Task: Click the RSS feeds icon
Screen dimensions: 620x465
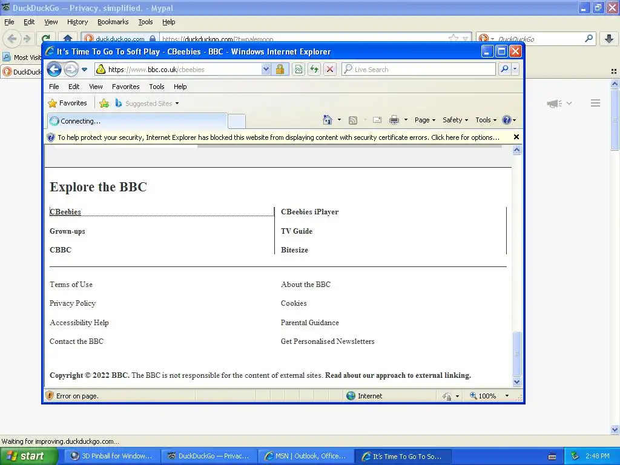Action: 353,120
